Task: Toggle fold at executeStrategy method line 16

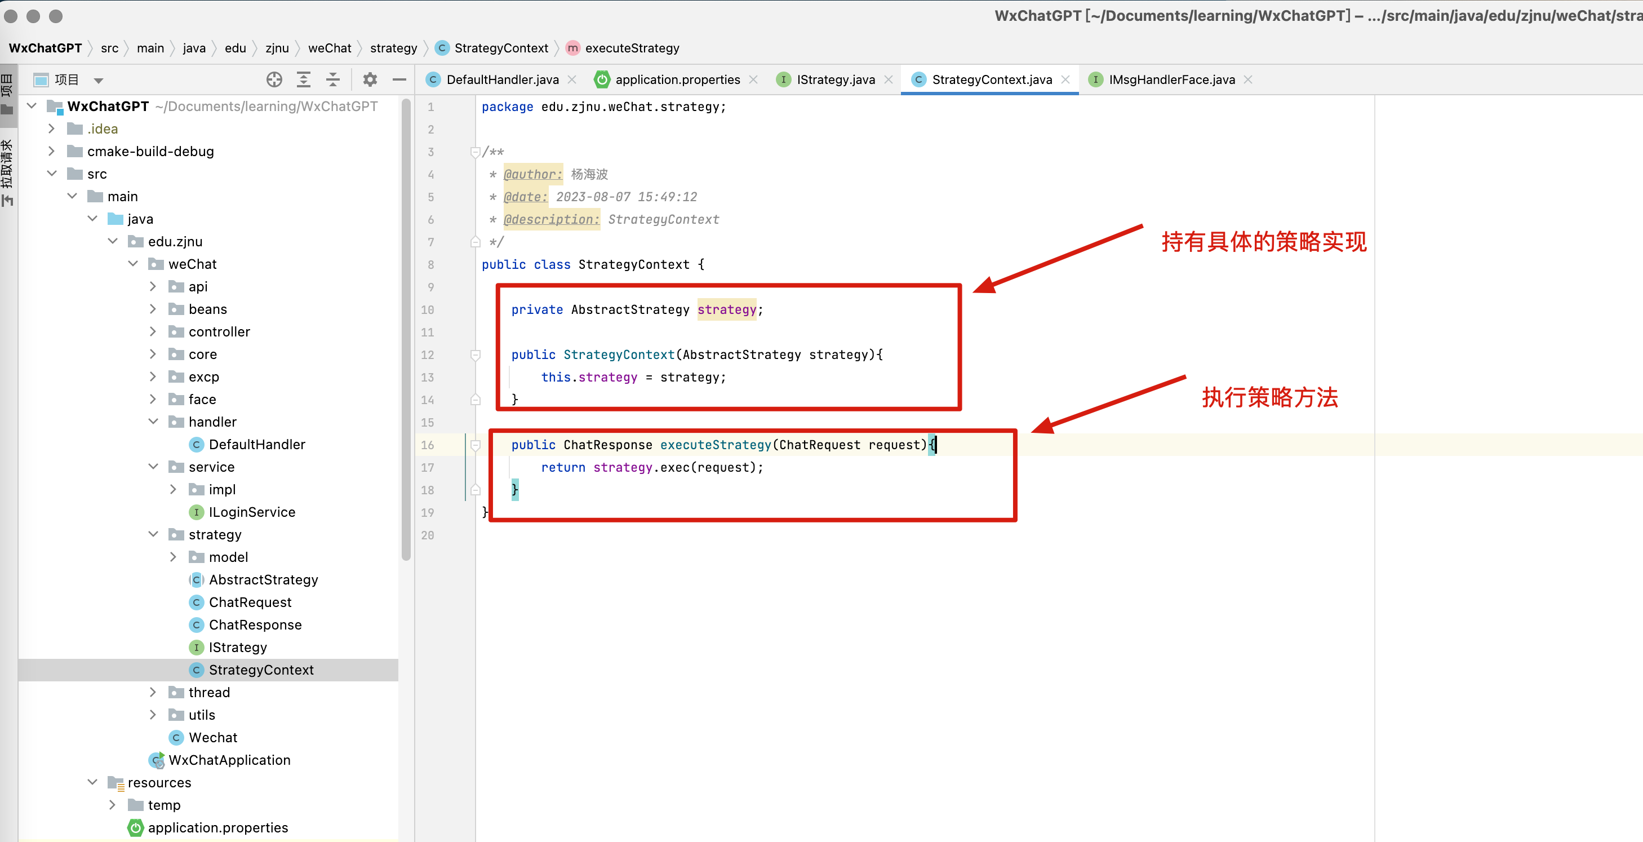Action: tap(475, 445)
